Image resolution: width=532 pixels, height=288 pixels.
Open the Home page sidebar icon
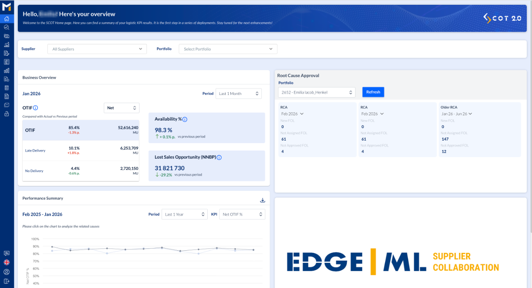coord(7,19)
